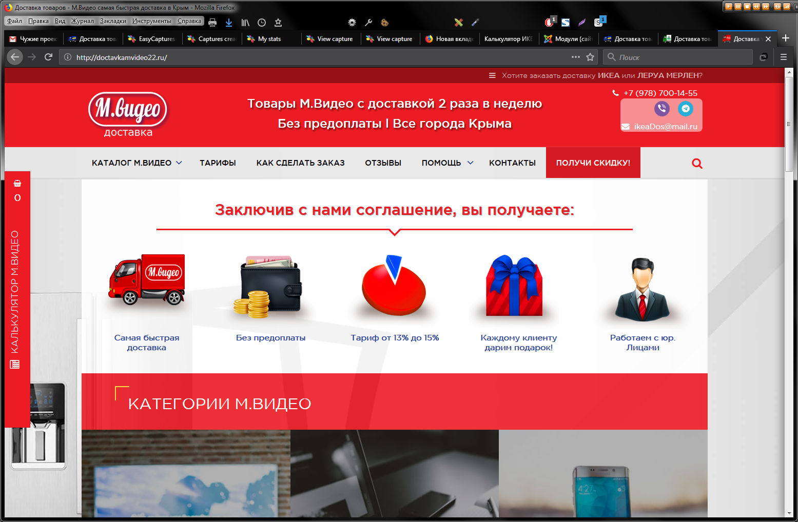Click the ikeaDos@mail.ru email link

[x=666, y=126]
